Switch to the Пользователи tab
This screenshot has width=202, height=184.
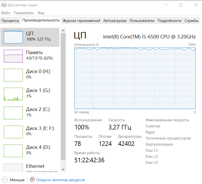coord(142,21)
